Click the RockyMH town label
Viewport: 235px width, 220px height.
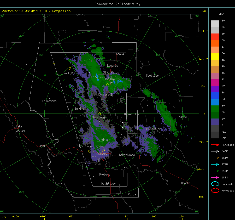69,73
